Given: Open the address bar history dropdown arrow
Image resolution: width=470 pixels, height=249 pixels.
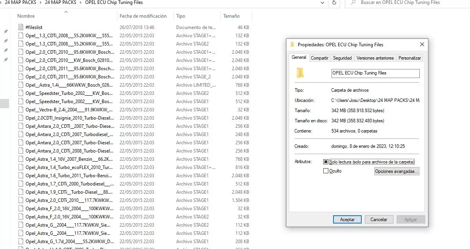Looking at the screenshot, I should pyautogui.click(x=322, y=3).
